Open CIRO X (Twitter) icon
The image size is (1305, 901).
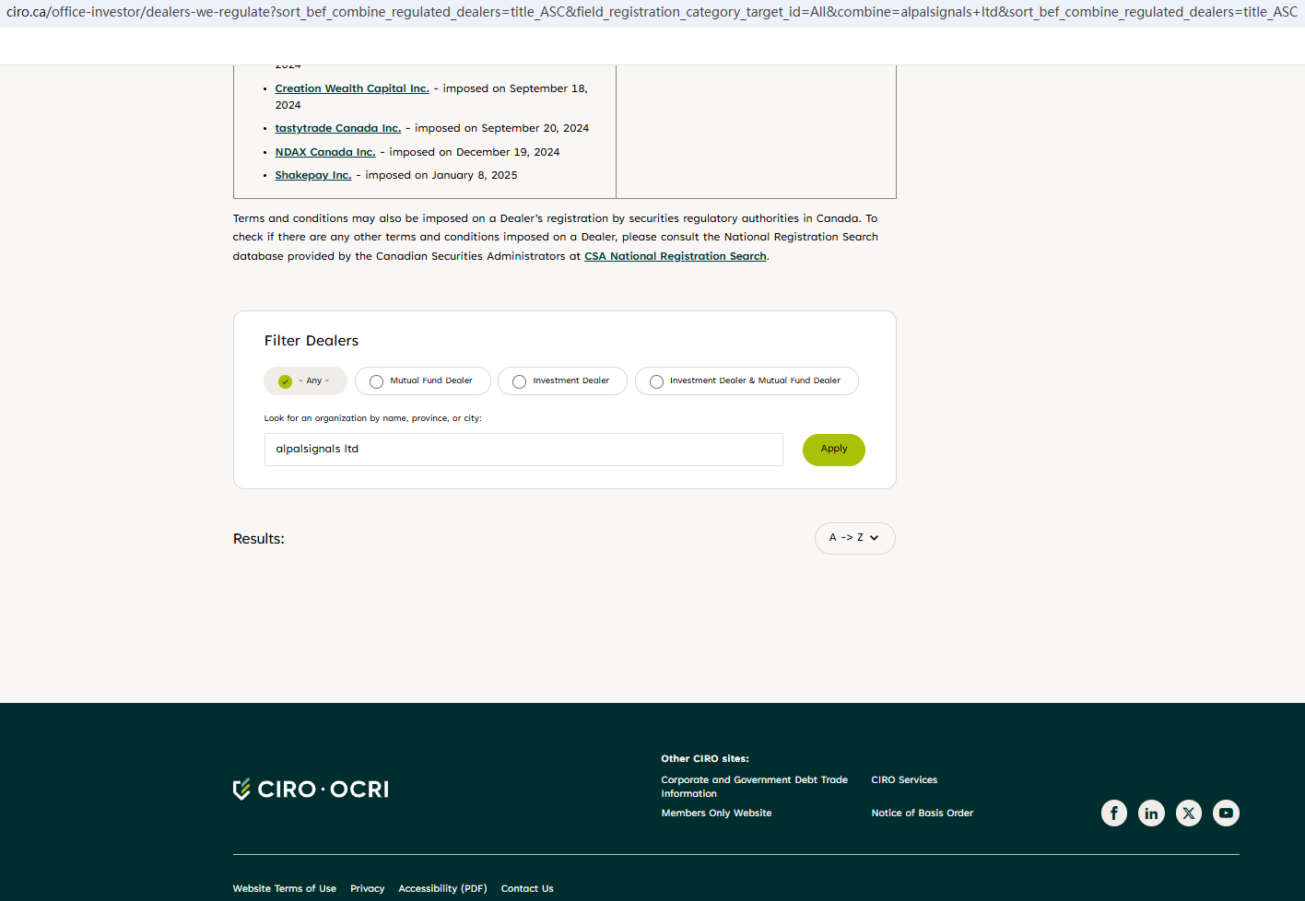click(x=1189, y=813)
